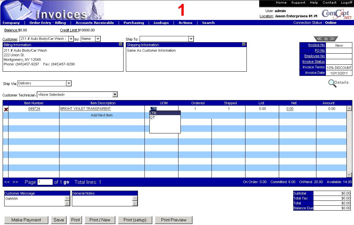This screenshot has height=225, width=354.
Task: Open the Purchasing menu
Action: (134, 23)
